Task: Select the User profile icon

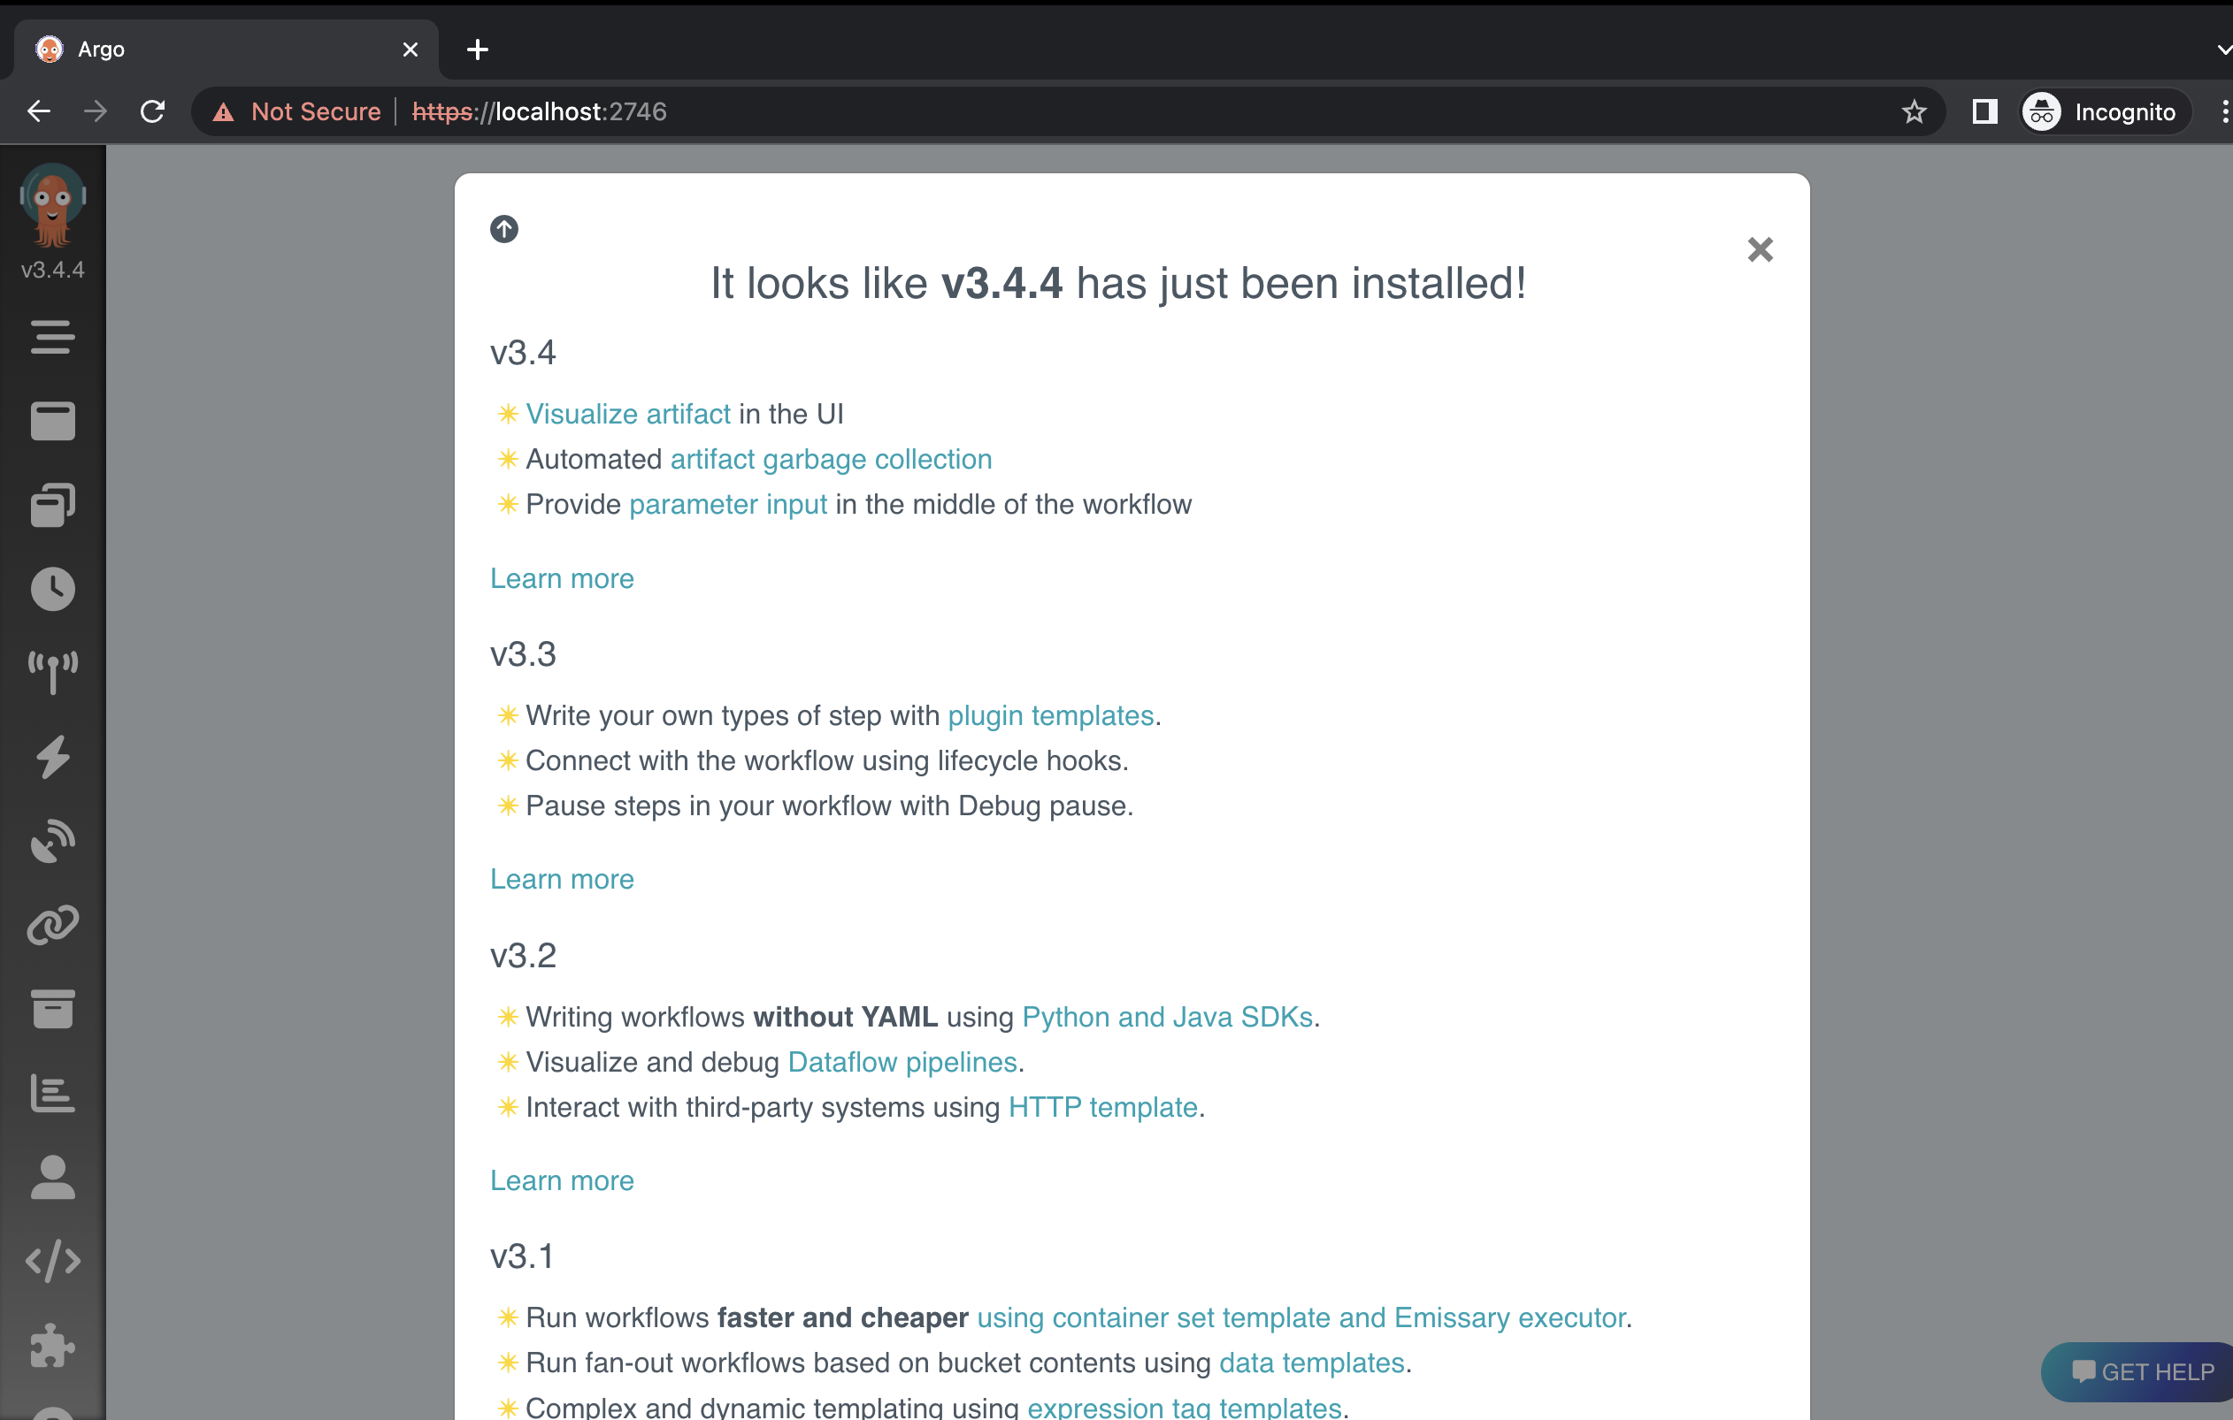Action: pos(52,1177)
